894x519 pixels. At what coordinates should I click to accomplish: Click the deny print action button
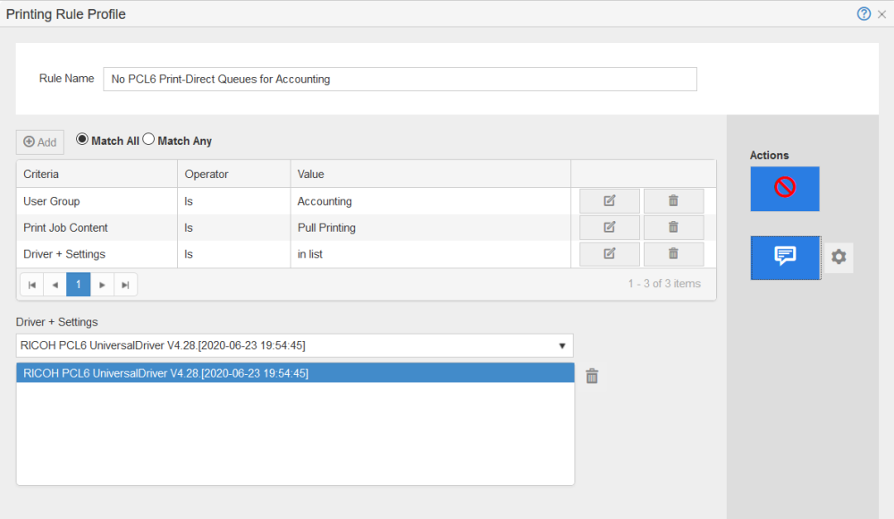[784, 189]
